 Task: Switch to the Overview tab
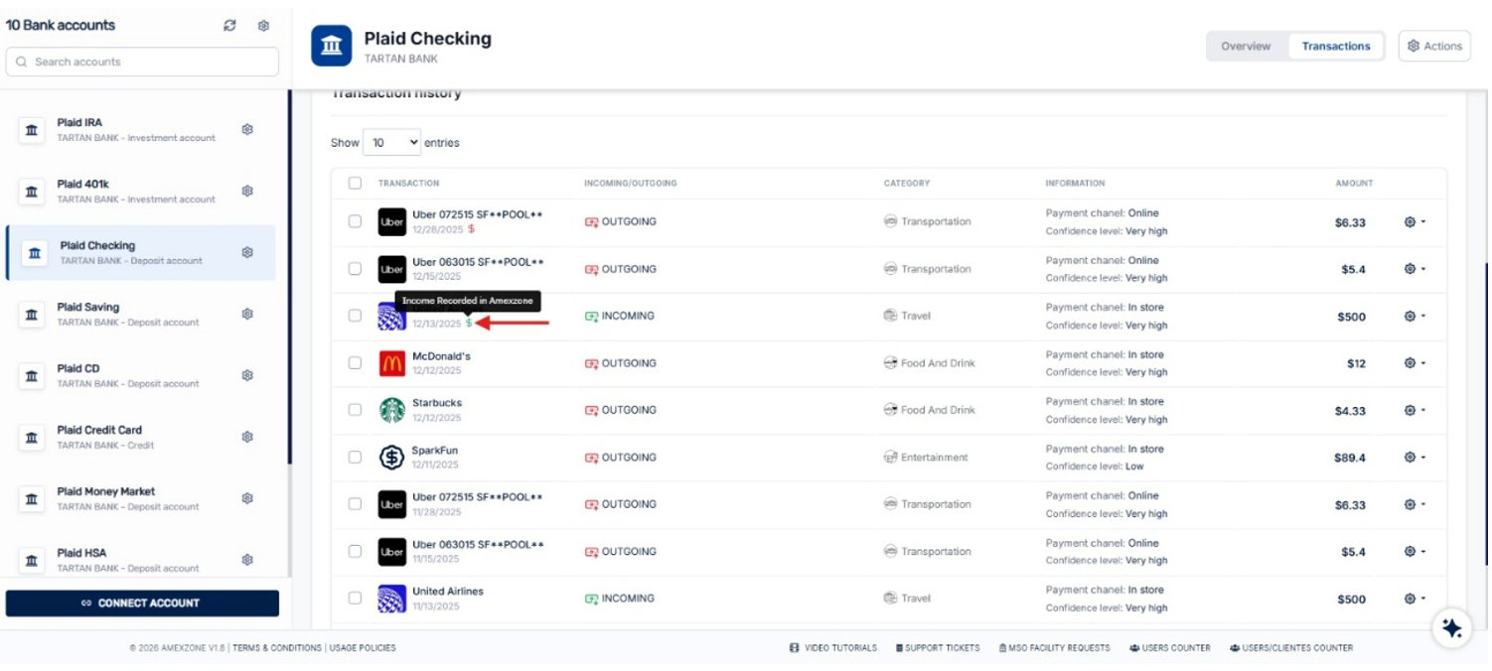point(1246,46)
